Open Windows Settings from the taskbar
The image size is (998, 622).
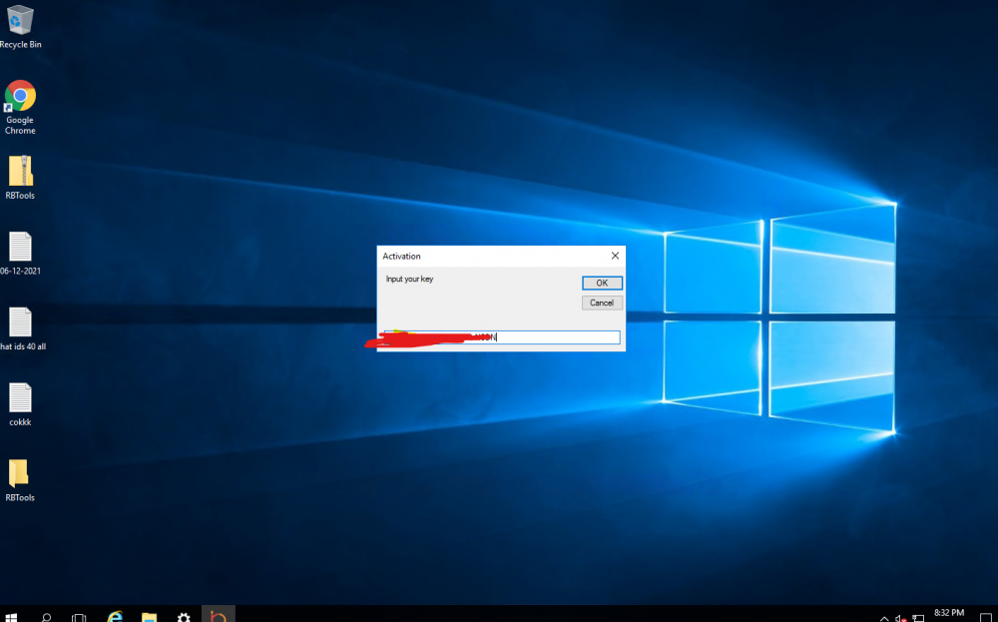(184, 615)
